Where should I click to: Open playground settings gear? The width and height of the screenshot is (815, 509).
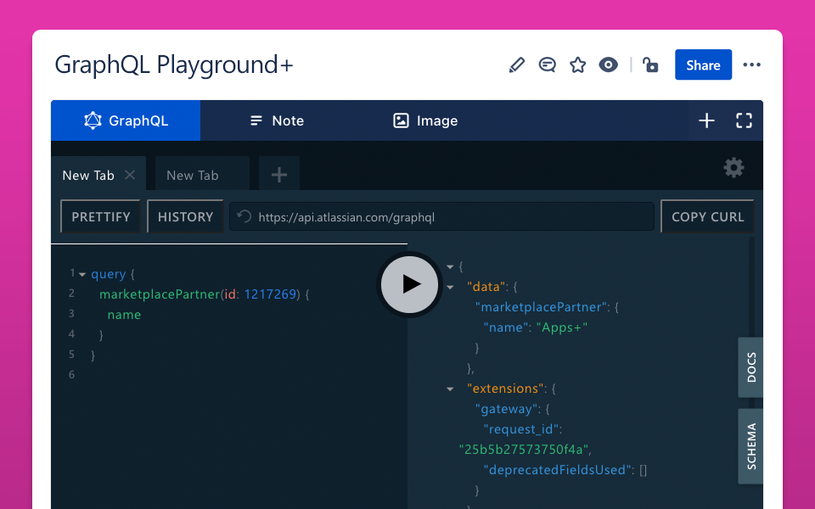pos(733,168)
